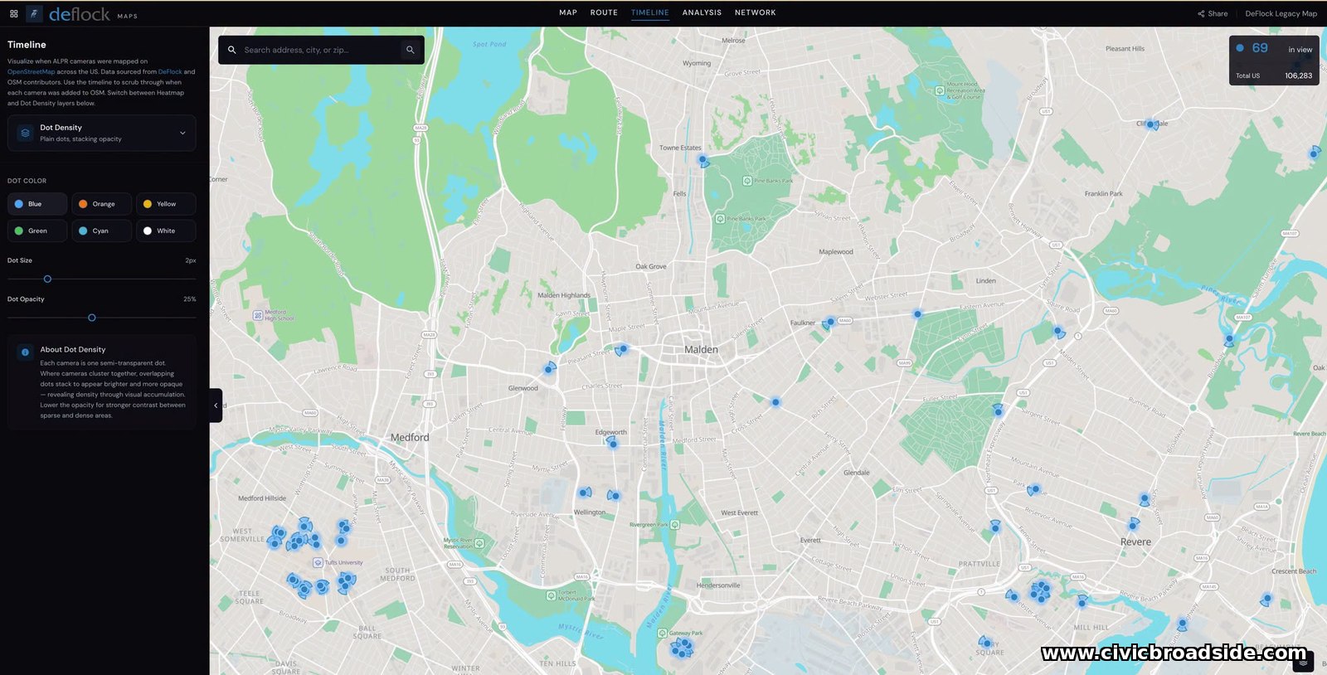Collapse the sidebar with the left chevron handle
The height and width of the screenshot is (675, 1327).
pos(216,405)
